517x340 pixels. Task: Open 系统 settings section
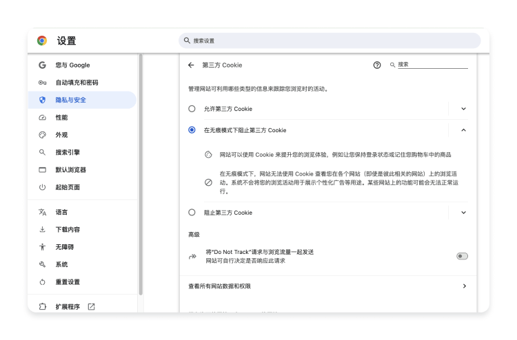[x=82, y=264]
